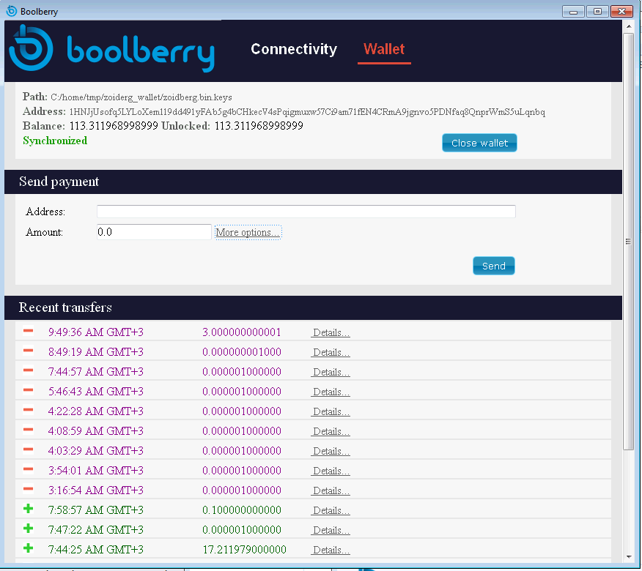Click minus icon for 7:44:57 AM transfer
The width and height of the screenshot is (642, 571).
coord(29,370)
